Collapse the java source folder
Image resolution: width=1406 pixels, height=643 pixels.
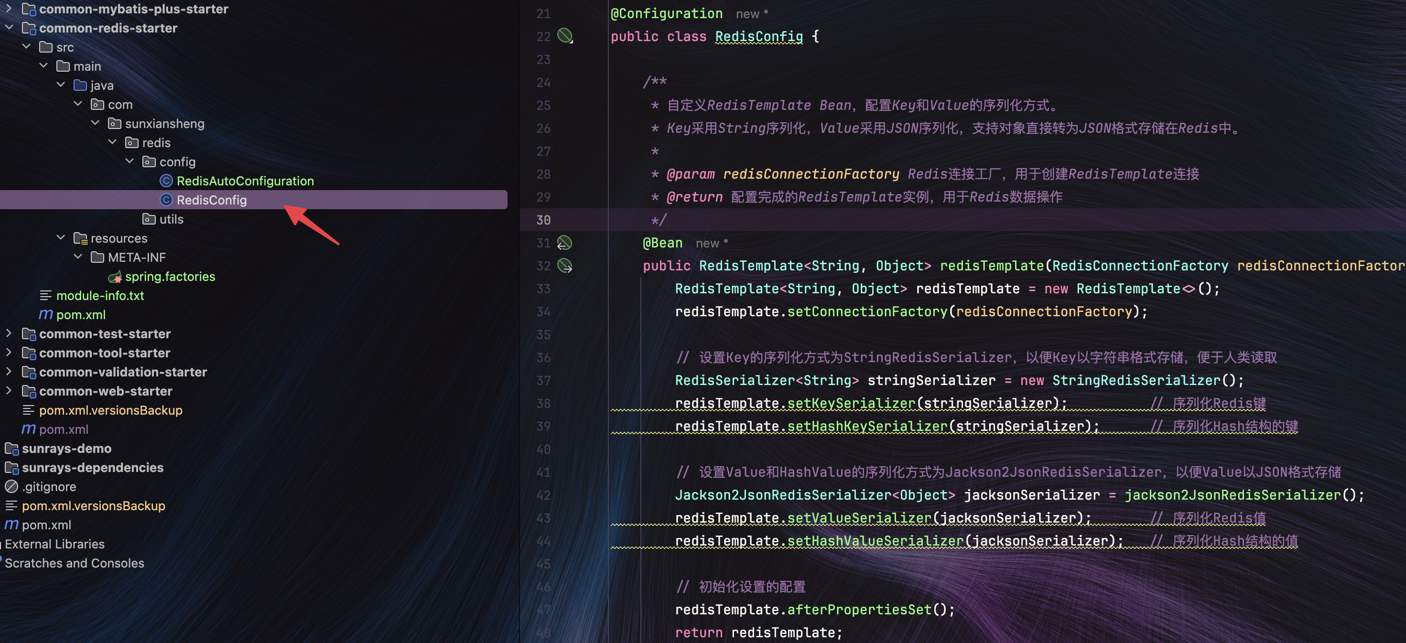61,85
